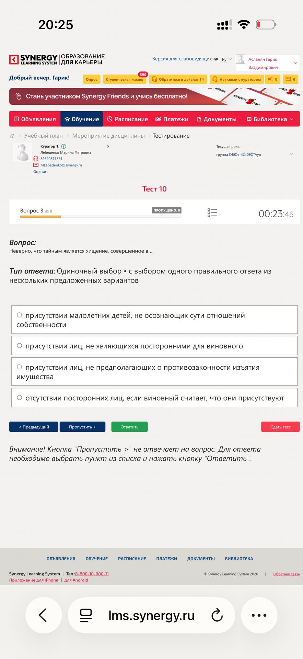The width and height of the screenshot is (303, 659).
Task: Click footer link ДОКУМЕНТЫ
Action: click(201, 559)
